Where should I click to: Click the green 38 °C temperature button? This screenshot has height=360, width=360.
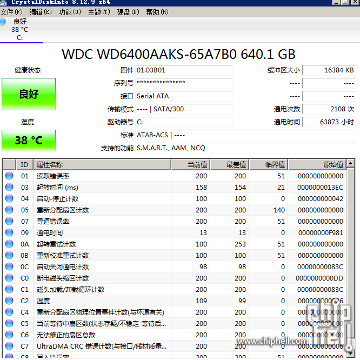(29, 141)
